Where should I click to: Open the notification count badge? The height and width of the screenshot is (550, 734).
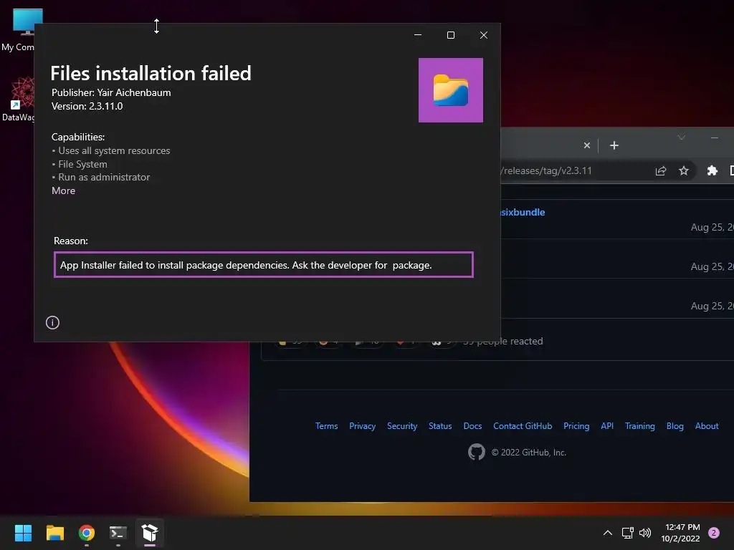pyautogui.click(x=714, y=533)
